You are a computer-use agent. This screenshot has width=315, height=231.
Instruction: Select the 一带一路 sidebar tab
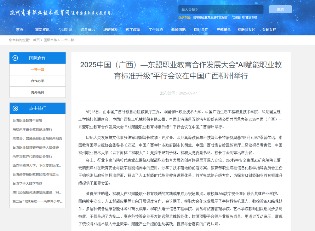37,69
